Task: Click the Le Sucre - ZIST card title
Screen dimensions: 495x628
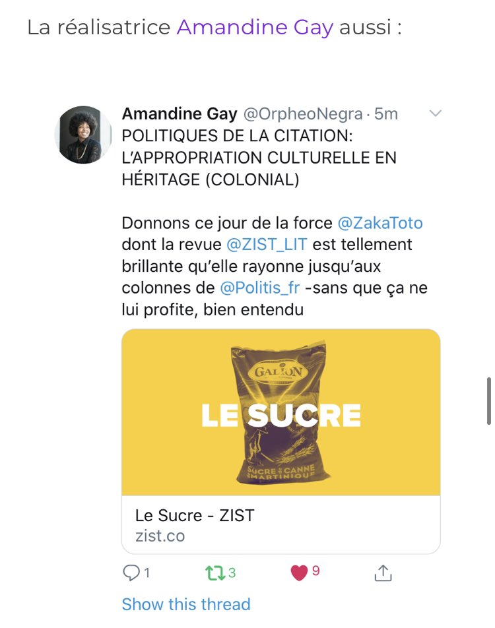Action: tap(195, 515)
